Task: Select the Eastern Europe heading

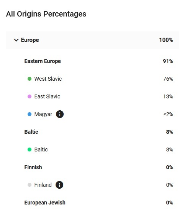Action: point(43,61)
